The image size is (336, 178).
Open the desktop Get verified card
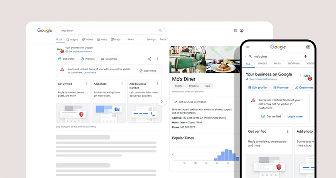(73, 101)
